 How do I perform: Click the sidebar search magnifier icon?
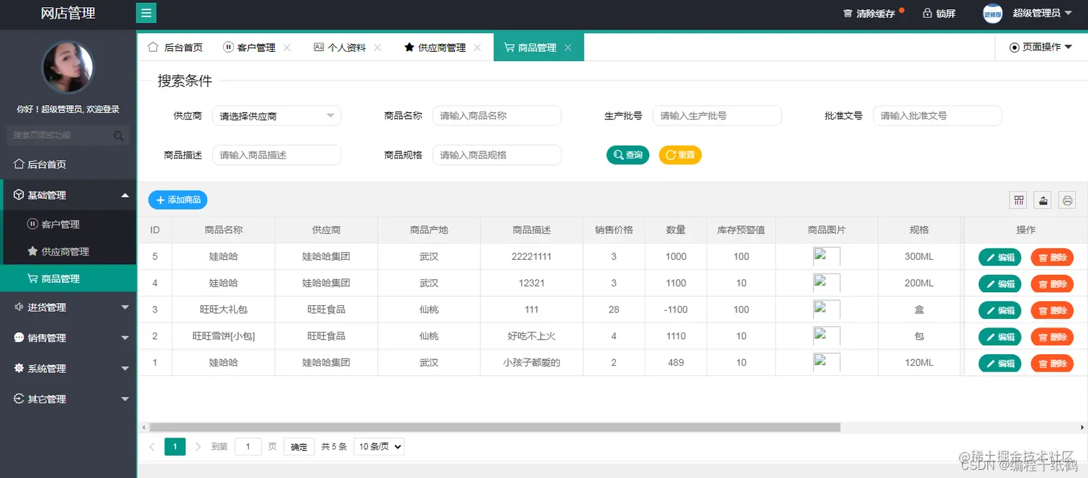tap(118, 135)
